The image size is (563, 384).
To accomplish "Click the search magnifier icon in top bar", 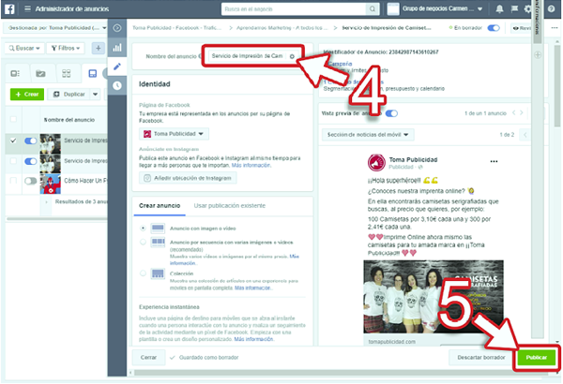I will click(373, 9).
